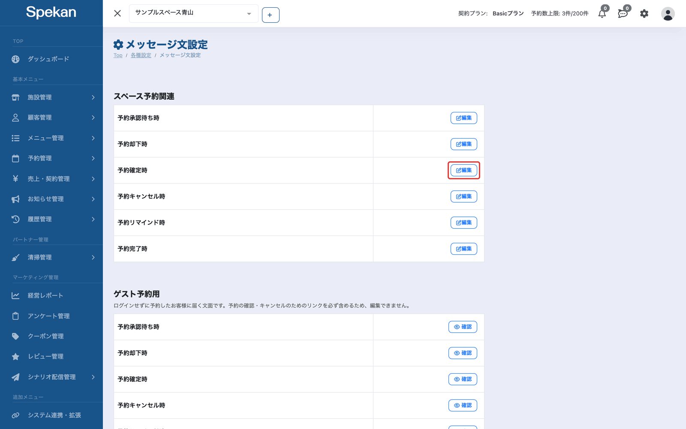The image size is (686, 429).
Task: View guest 予約却下時 message via 確認
Action: (463, 353)
